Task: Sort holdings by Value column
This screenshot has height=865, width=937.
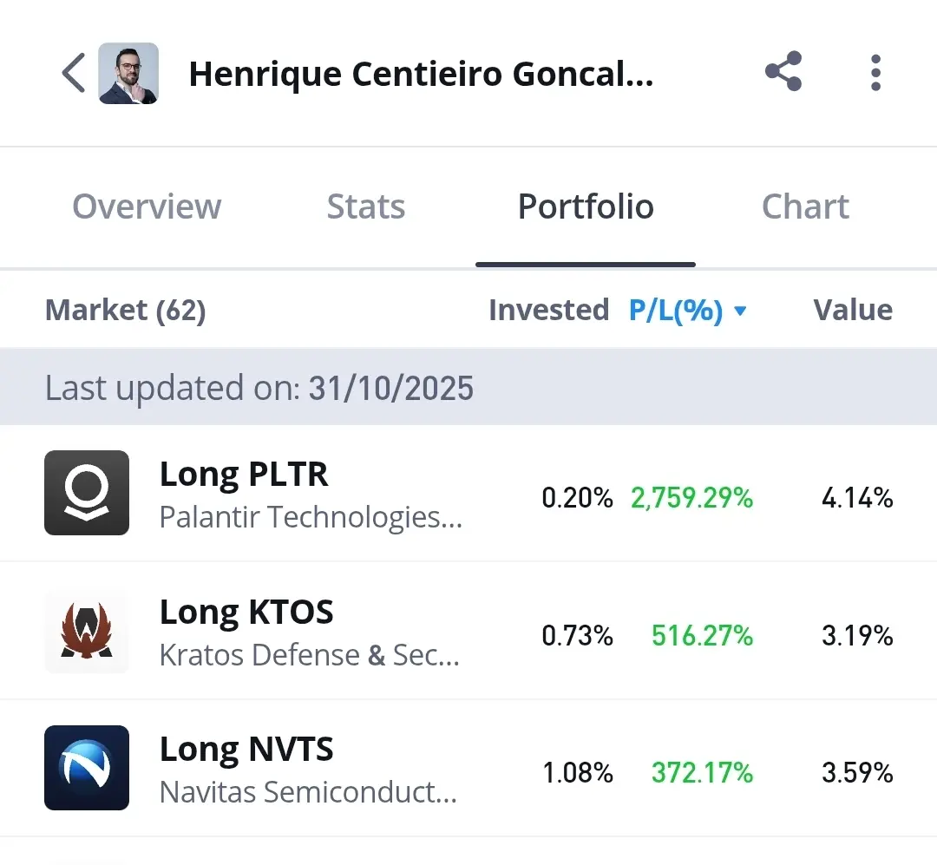Action: (853, 310)
